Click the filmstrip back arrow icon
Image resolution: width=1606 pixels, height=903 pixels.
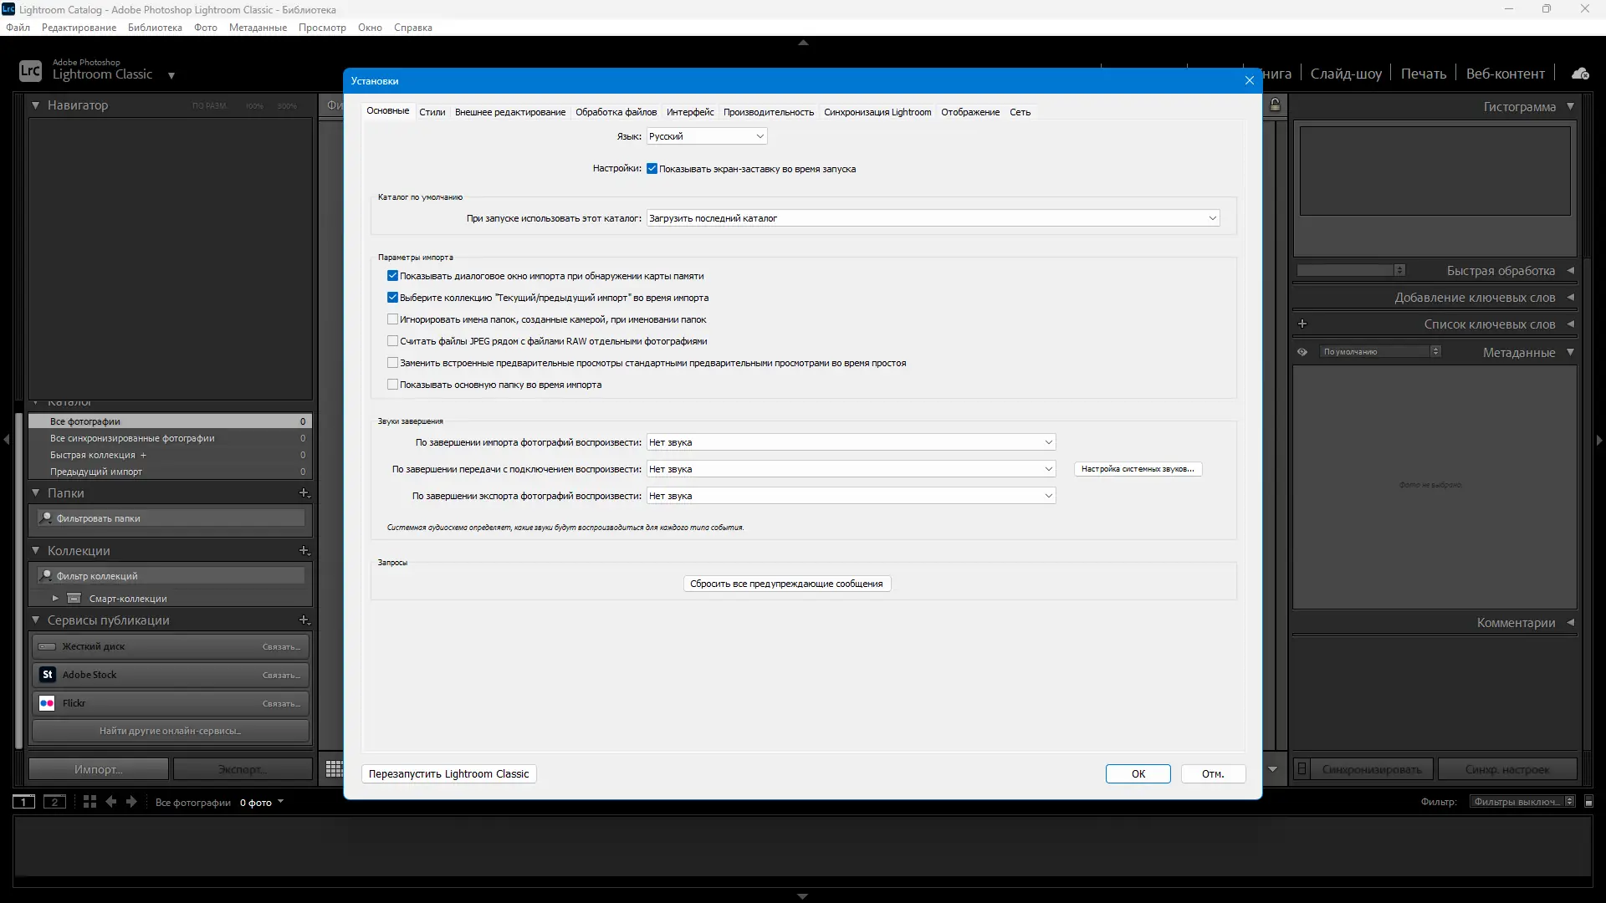coord(111,802)
